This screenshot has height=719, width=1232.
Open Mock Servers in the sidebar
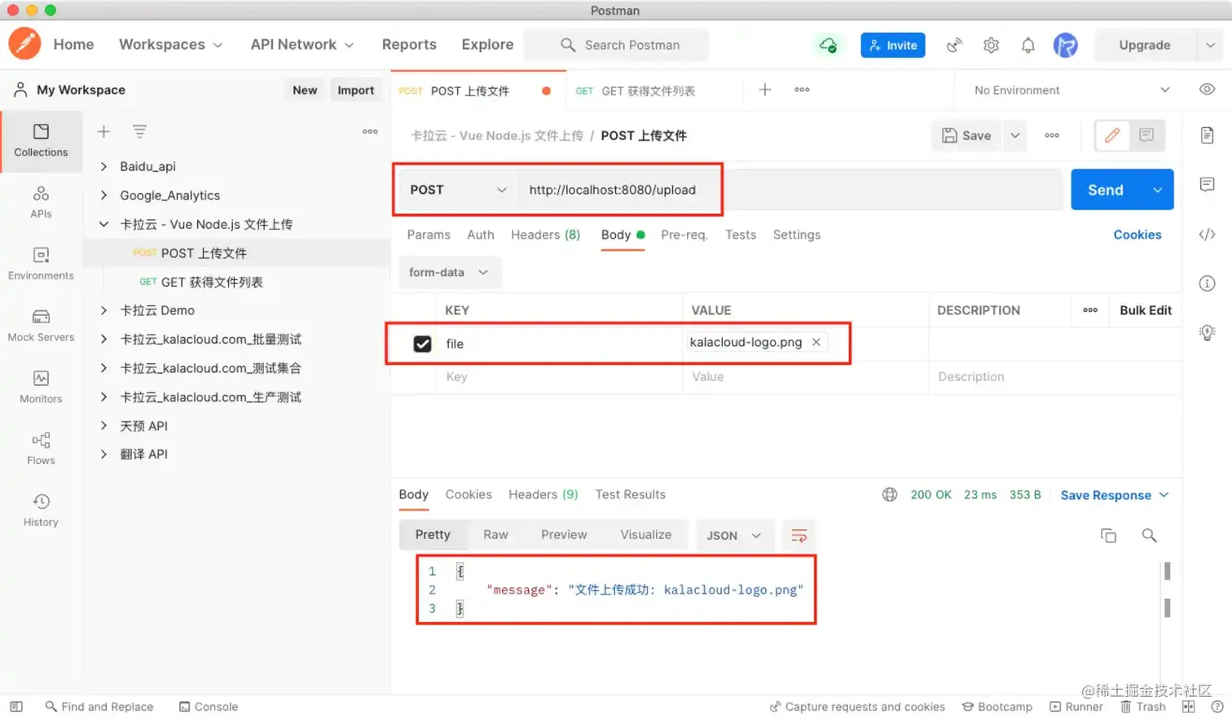click(x=41, y=326)
